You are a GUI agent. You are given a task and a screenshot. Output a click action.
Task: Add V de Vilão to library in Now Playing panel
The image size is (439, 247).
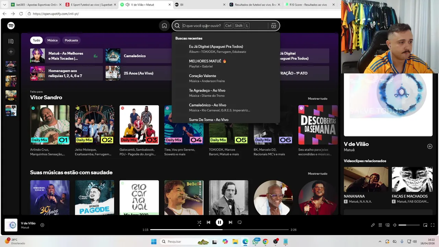point(430,146)
